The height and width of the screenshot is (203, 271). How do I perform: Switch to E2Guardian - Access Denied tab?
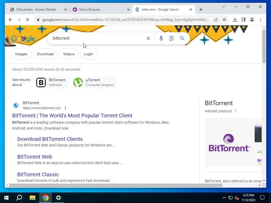coord(36,10)
